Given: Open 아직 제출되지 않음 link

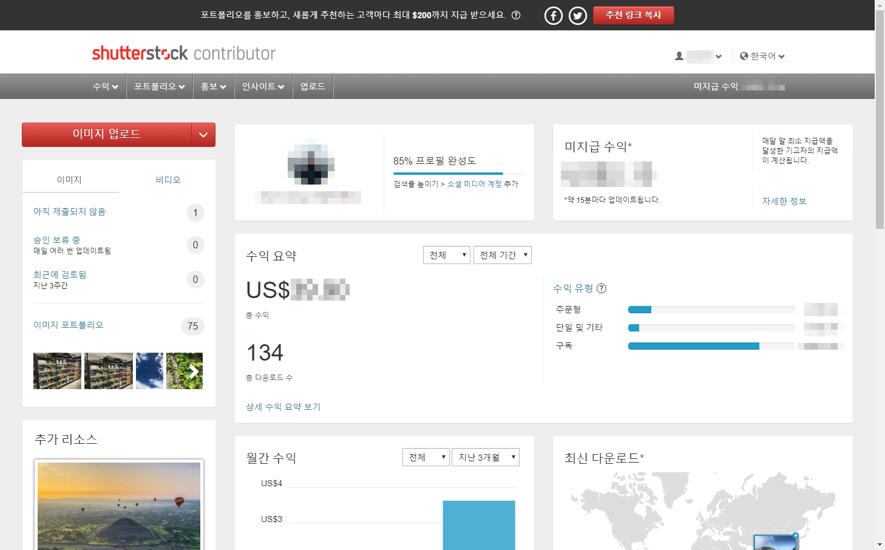Looking at the screenshot, I should coord(69,211).
